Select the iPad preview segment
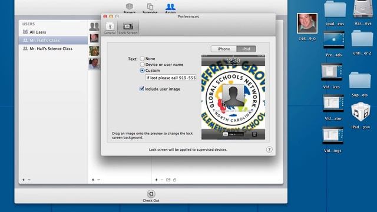This screenshot has width=377, height=212. point(246,49)
